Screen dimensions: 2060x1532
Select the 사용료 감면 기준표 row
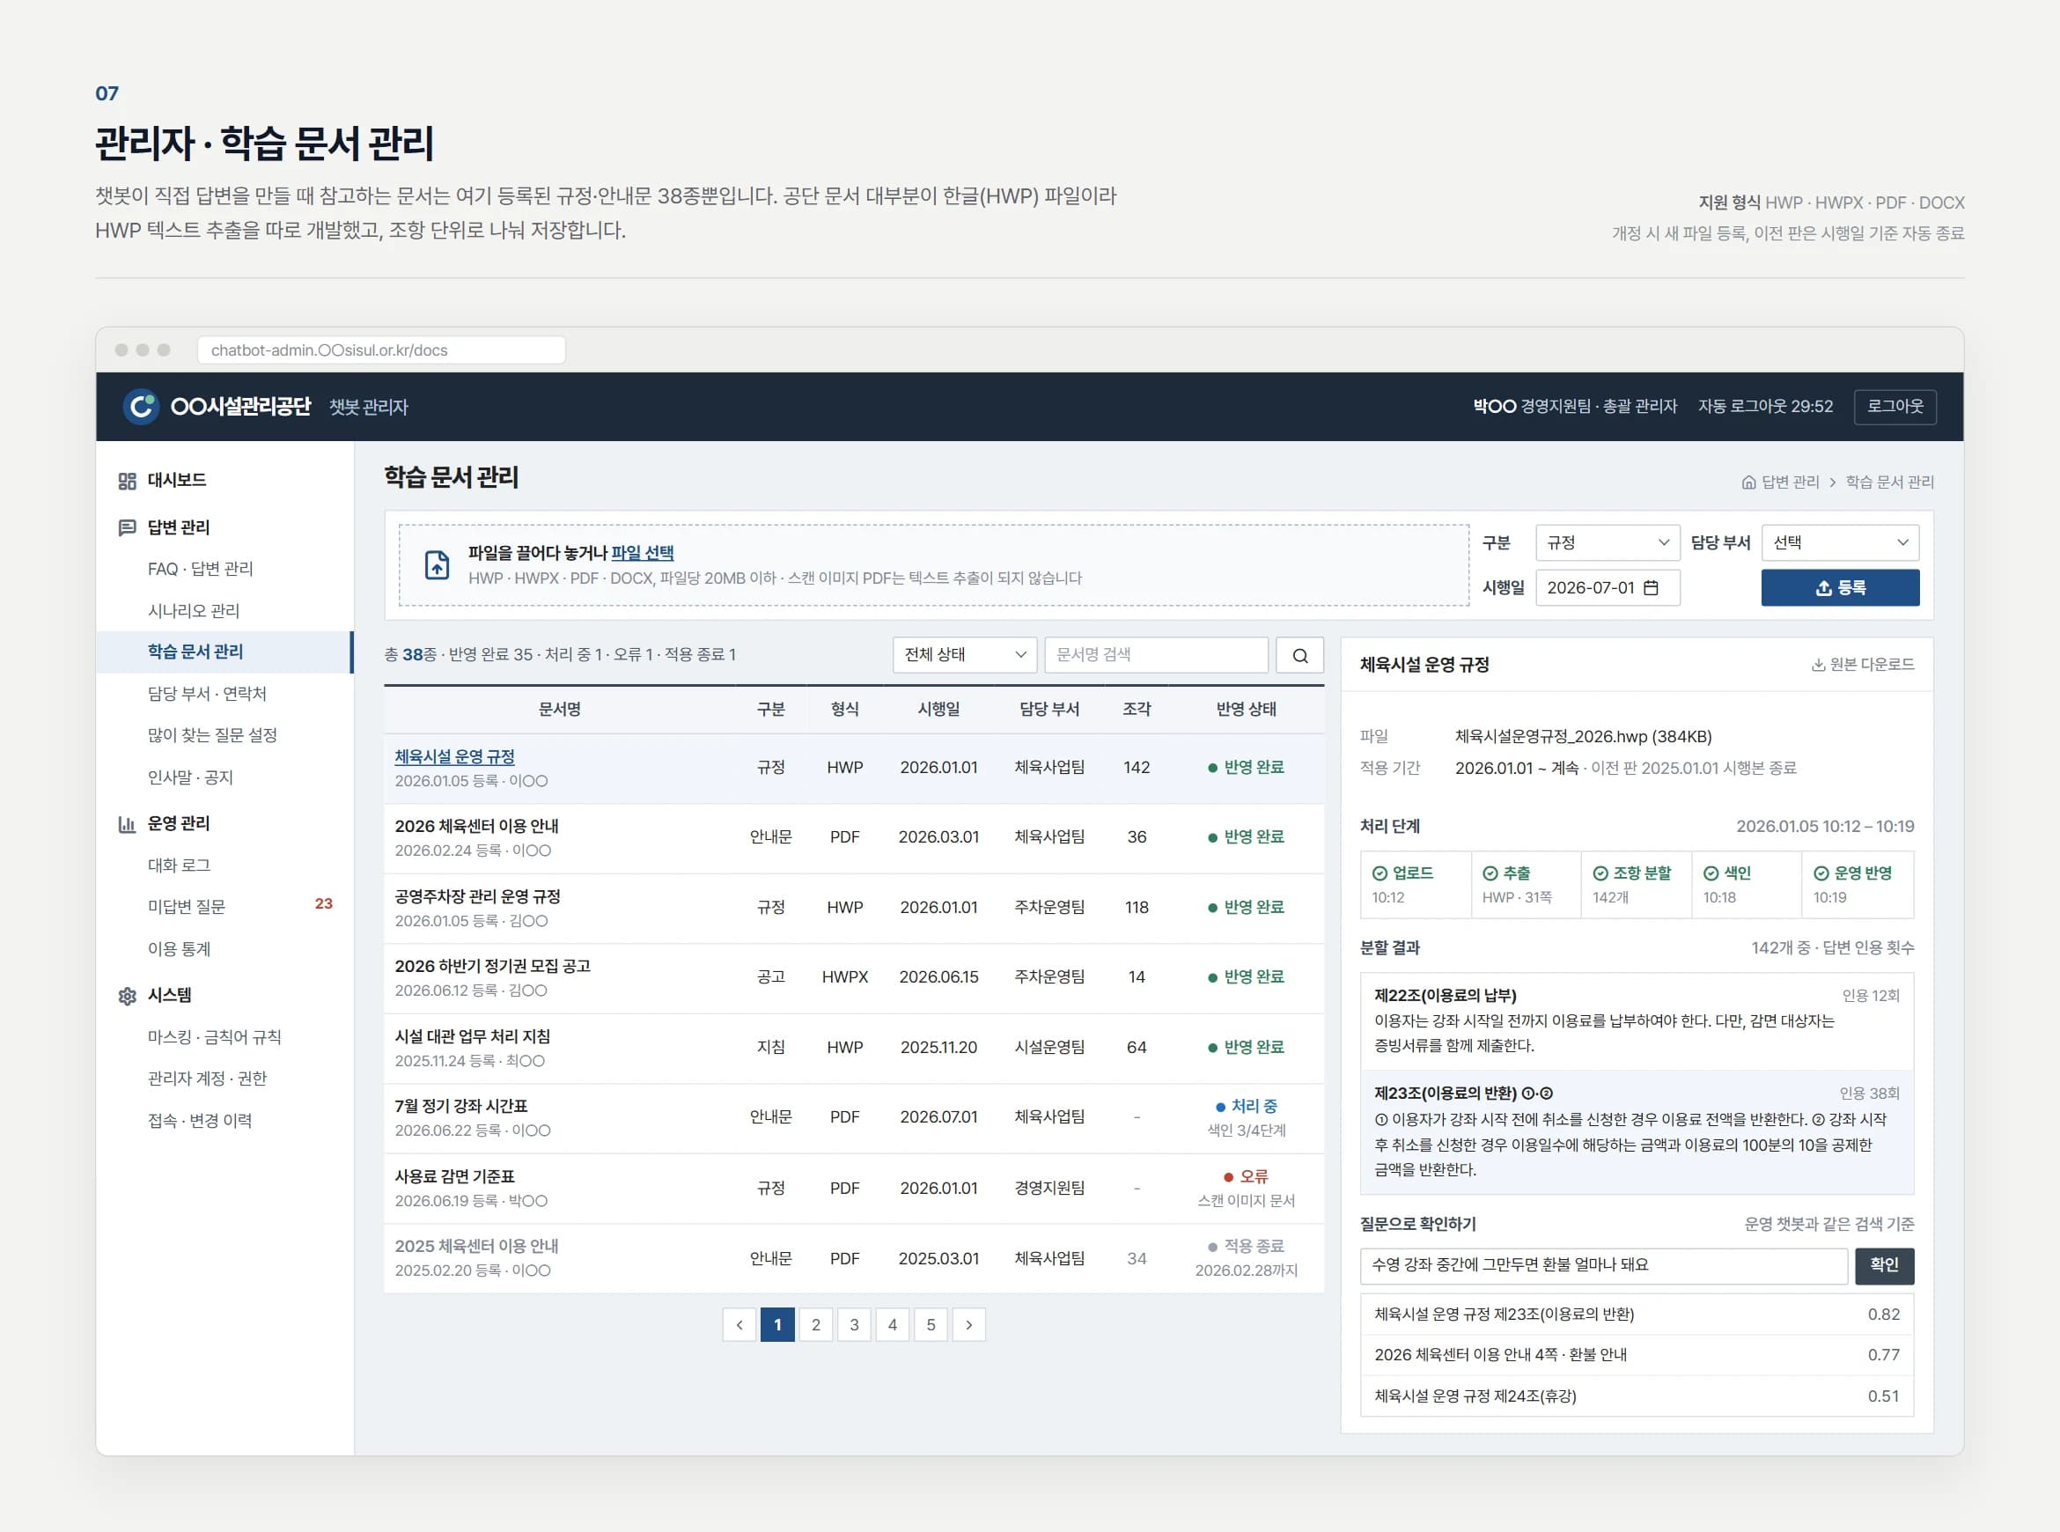pyautogui.click(x=854, y=1189)
